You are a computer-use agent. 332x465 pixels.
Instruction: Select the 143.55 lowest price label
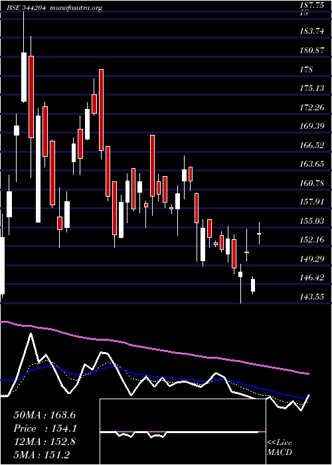tap(311, 297)
